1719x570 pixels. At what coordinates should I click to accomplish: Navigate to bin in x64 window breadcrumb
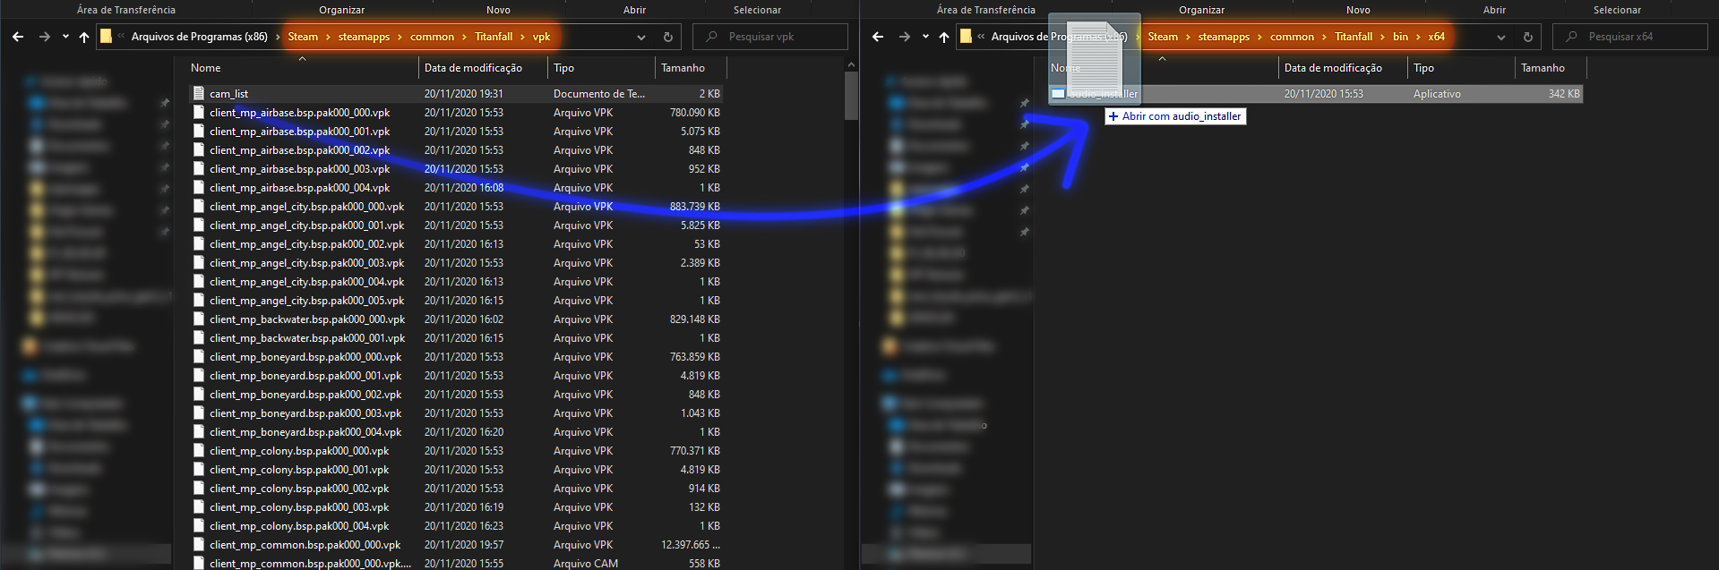[x=1400, y=37]
